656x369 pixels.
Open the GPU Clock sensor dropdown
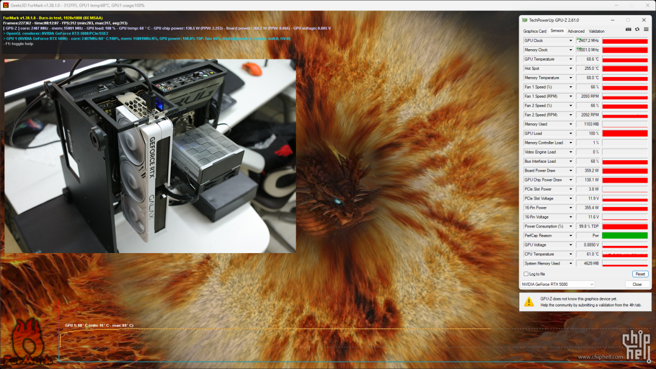pos(570,41)
